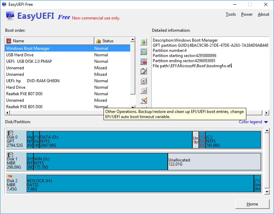The height and width of the screenshot is (214, 274).
Task: Sort boot entries by Status column
Action: click(112, 41)
